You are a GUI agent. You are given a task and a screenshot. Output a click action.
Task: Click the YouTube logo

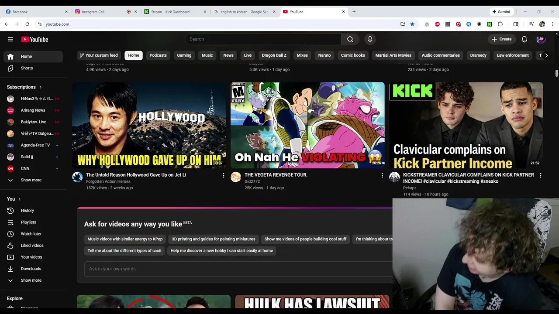(x=35, y=39)
